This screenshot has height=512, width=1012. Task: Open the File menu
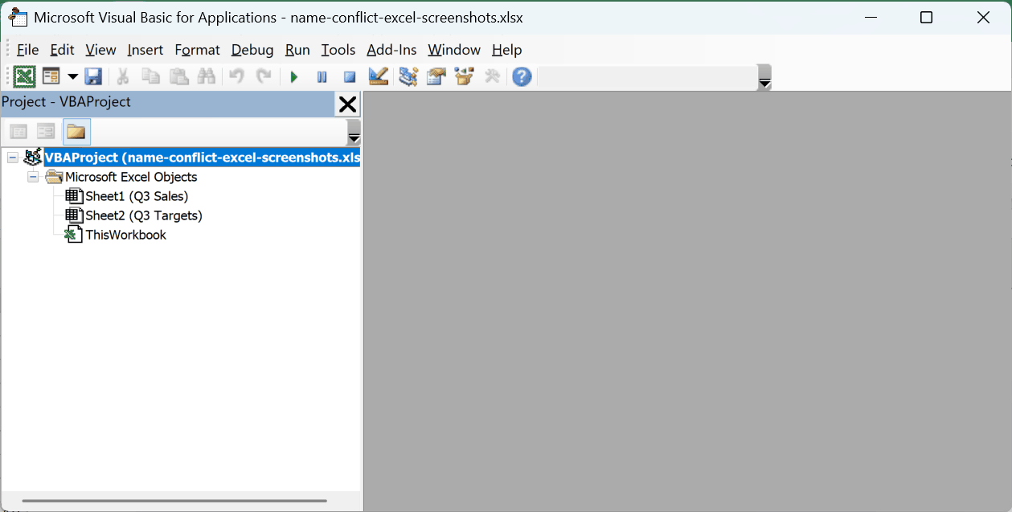[x=27, y=50]
